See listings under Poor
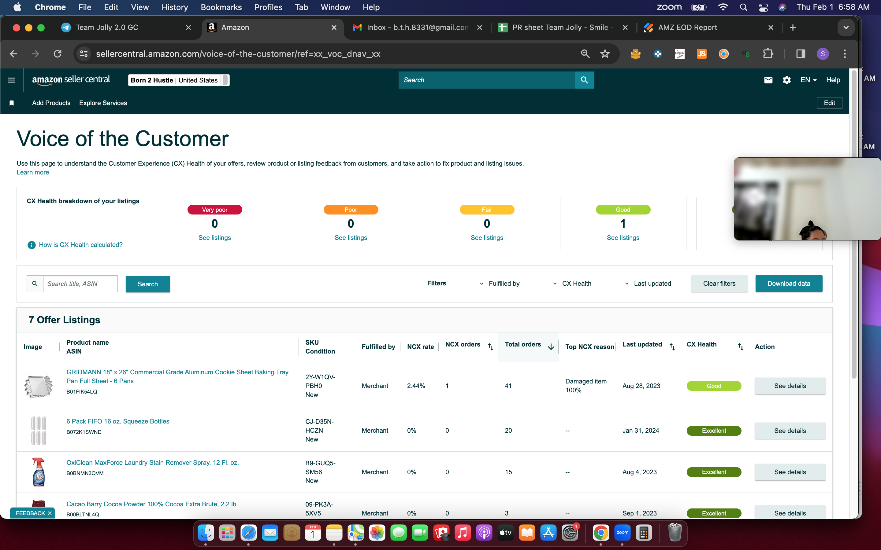 (351, 237)
